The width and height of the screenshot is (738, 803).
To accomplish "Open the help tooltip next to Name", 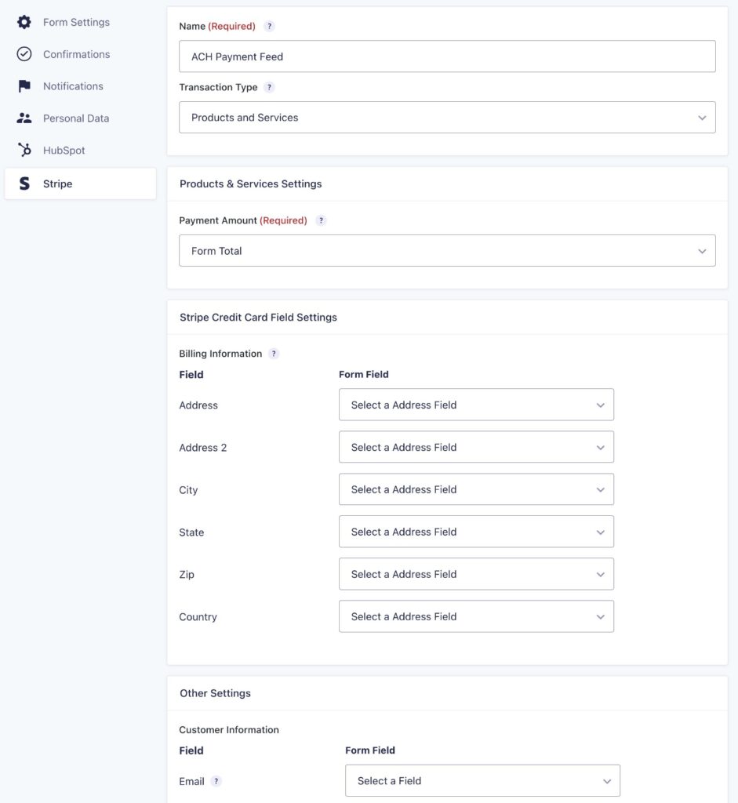I will pos(269,26).
